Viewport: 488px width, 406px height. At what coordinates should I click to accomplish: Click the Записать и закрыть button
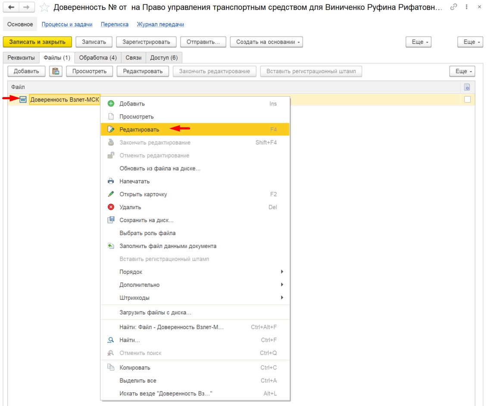pos(38,42)
